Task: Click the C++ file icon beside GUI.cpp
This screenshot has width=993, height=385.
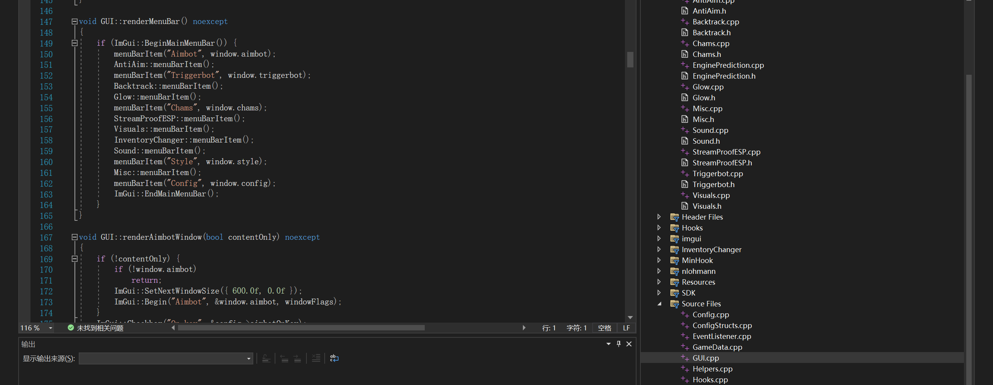Action: 685,357
